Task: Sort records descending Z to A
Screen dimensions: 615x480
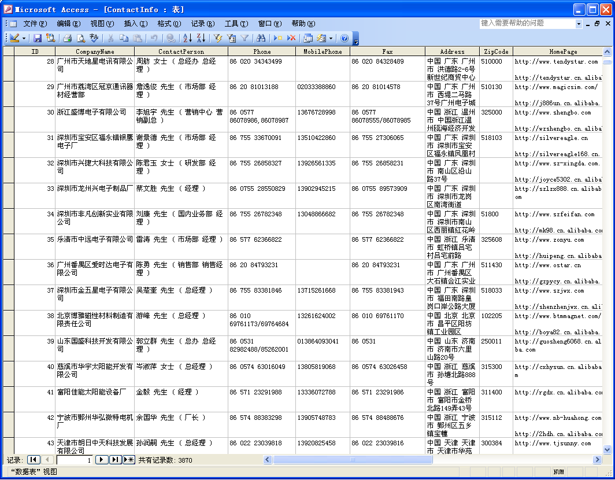Action: [x=201, y=38]
